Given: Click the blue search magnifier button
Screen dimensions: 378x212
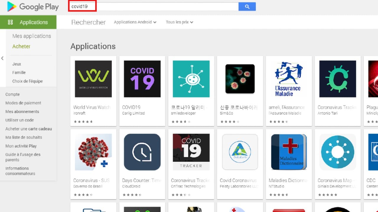Looking at the screenshot, I should click(x=247, y=7).
